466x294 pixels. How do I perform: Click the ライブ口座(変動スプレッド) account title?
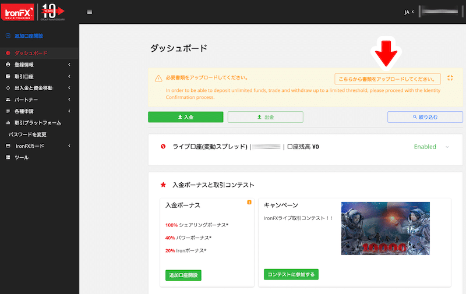(x=210, y=146)
